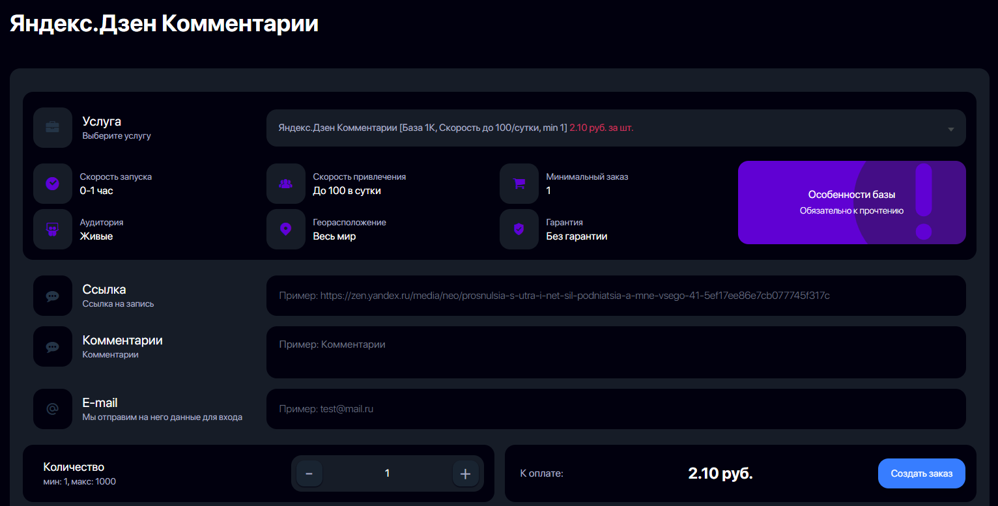Click the speech bubble icon beside Комментарии
998x506 pixels.
point(53,346)
